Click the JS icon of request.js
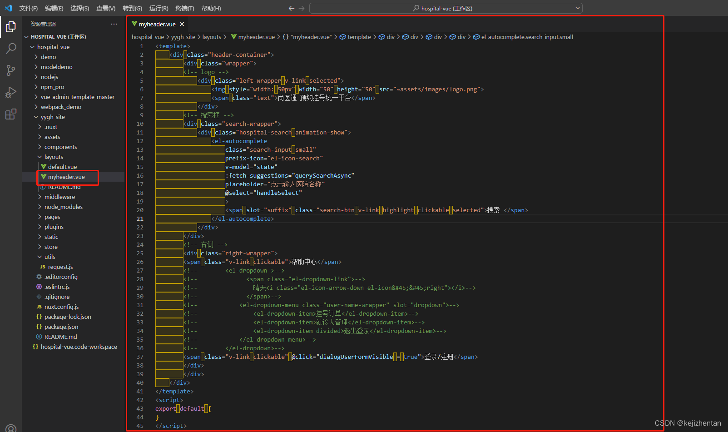This screenshot has width=728, height=432. 43,267
